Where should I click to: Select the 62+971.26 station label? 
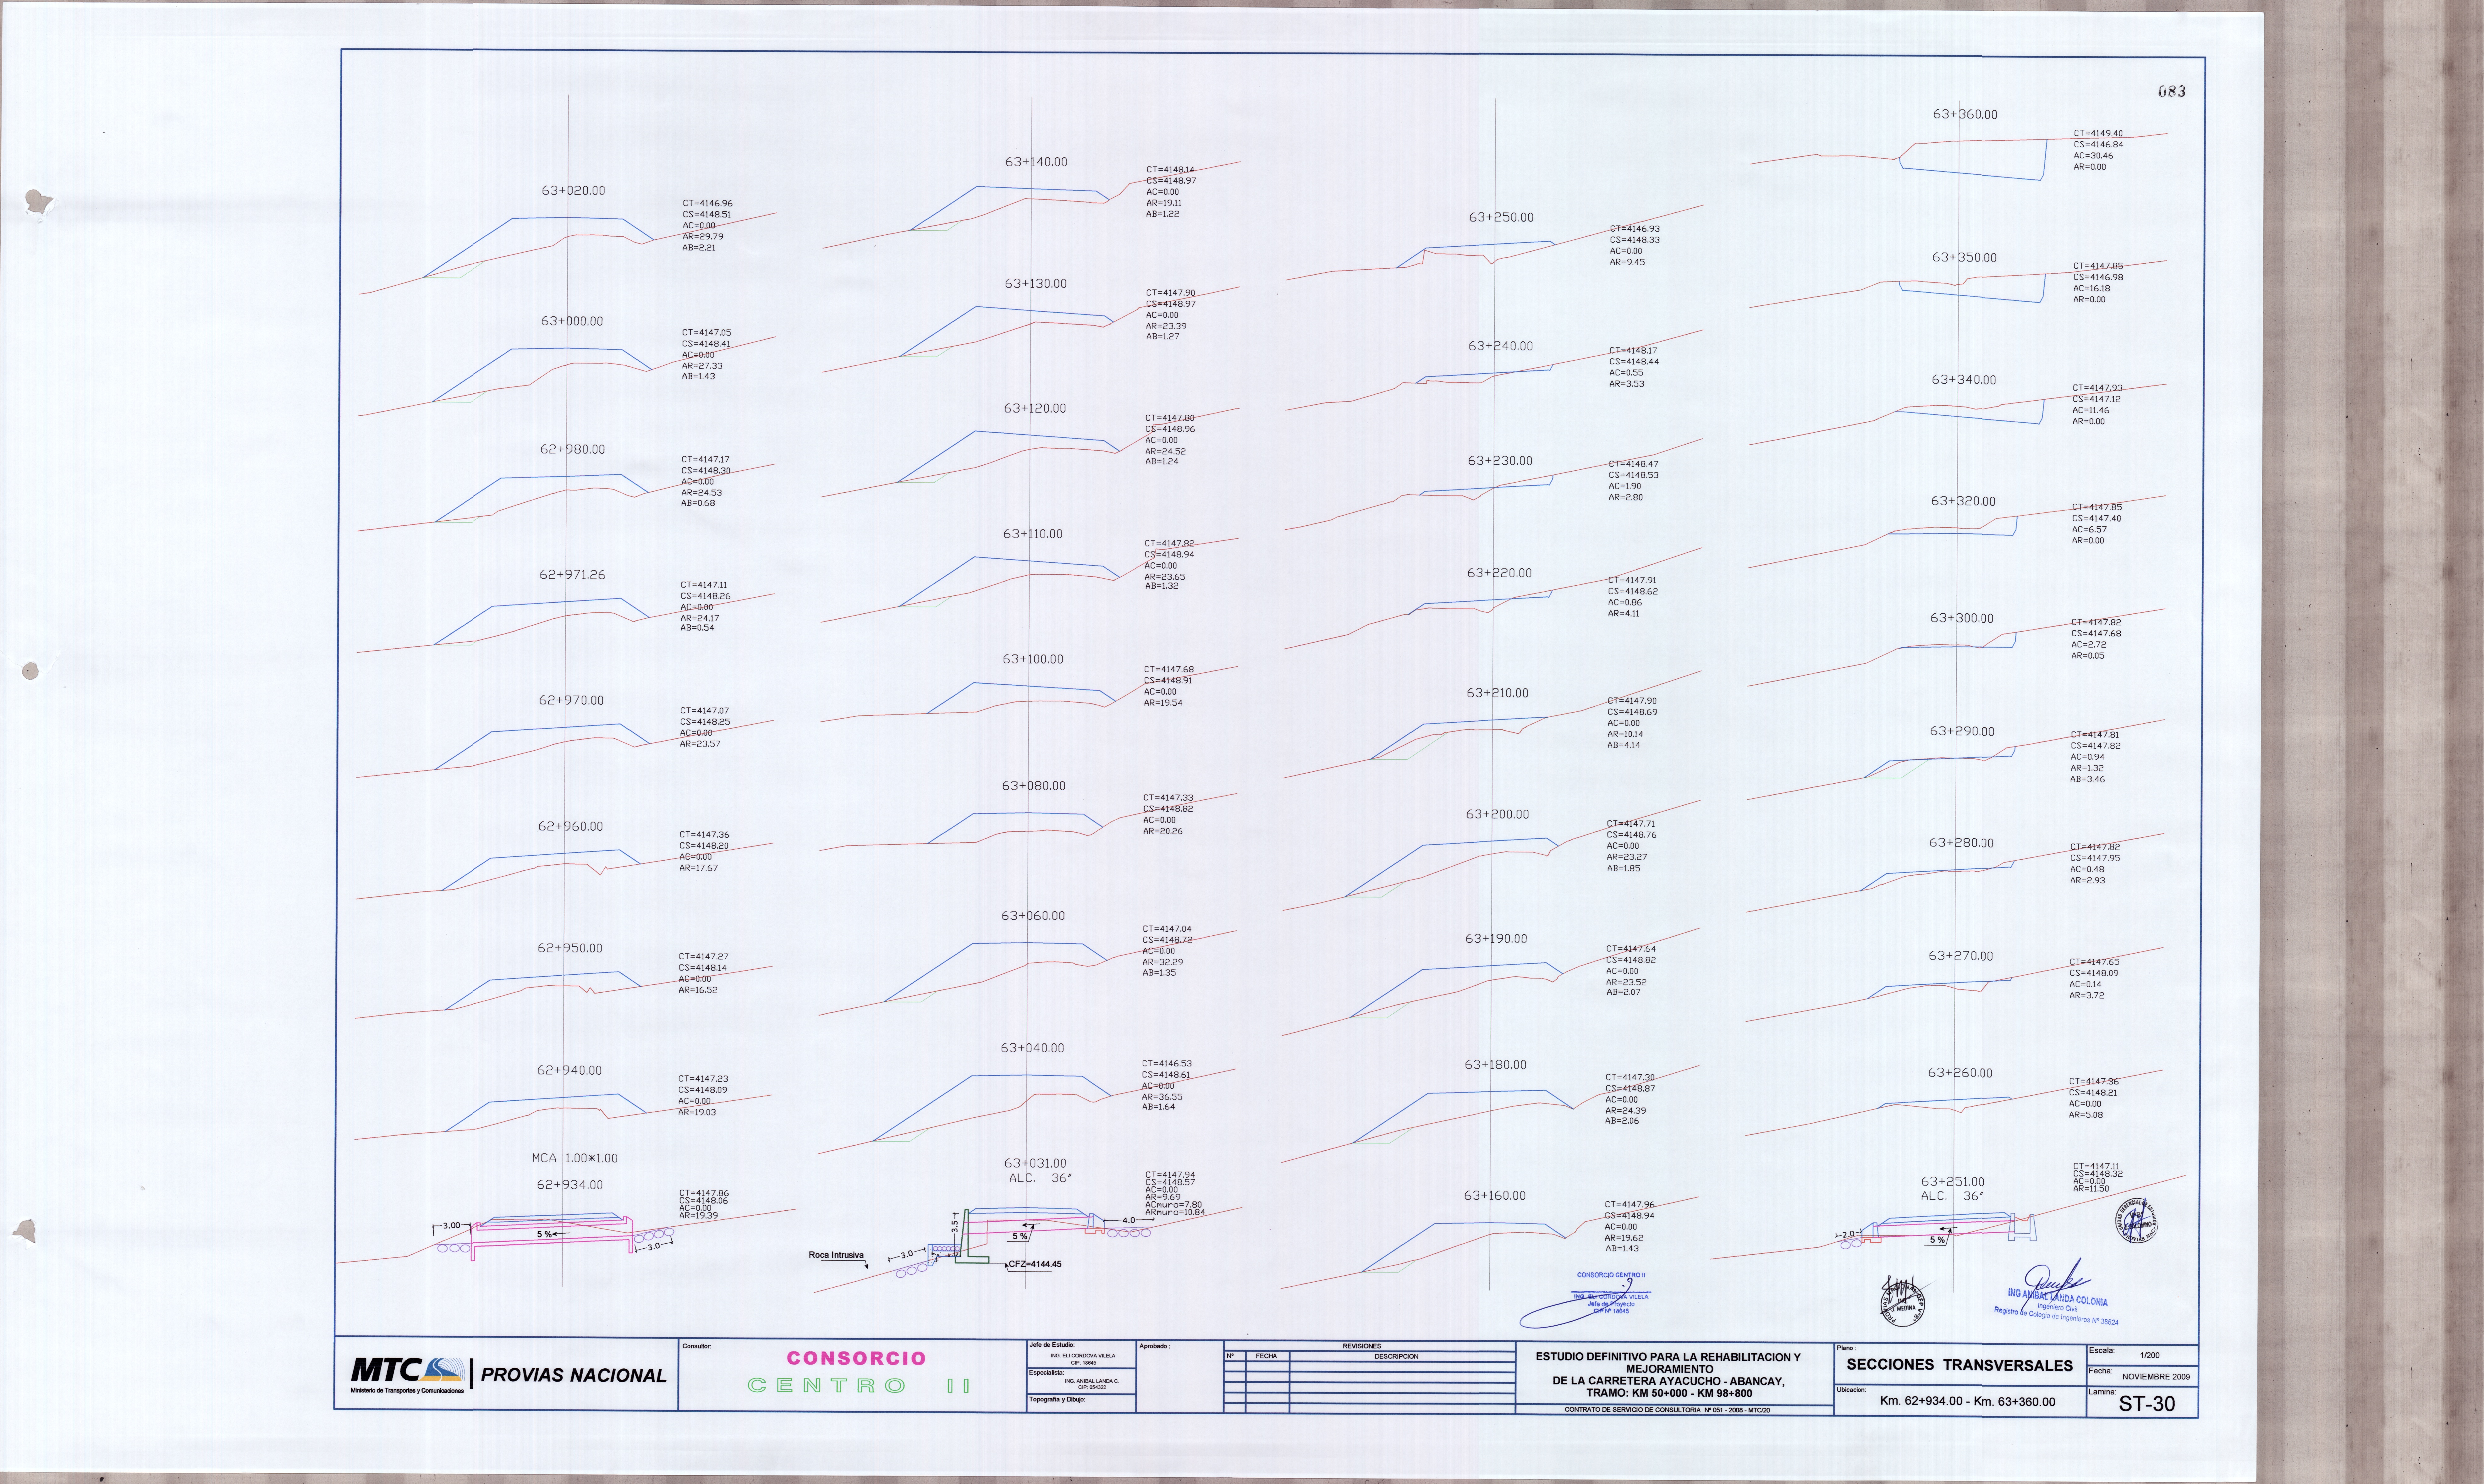click(572, 575)
